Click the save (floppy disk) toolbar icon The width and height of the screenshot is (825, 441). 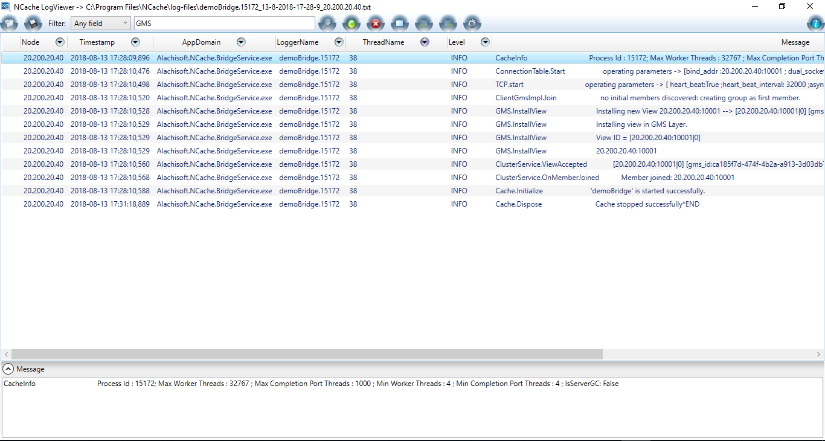point(33,24)
